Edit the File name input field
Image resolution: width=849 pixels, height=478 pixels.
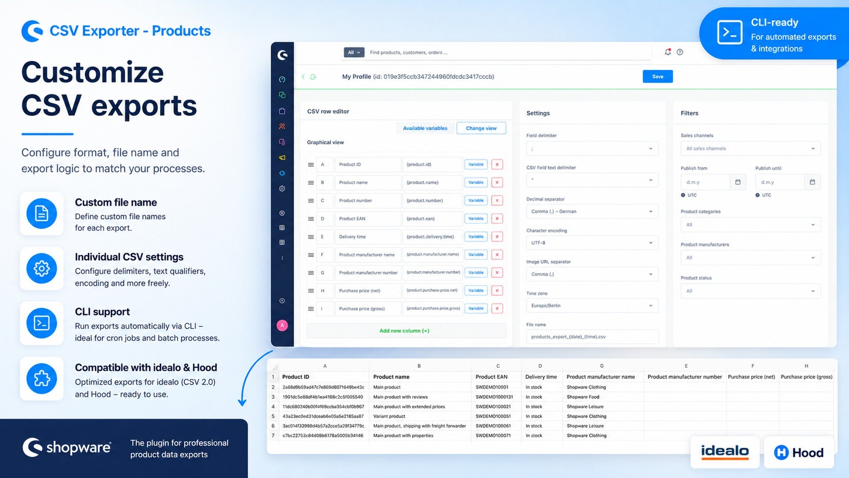(592, 337)
